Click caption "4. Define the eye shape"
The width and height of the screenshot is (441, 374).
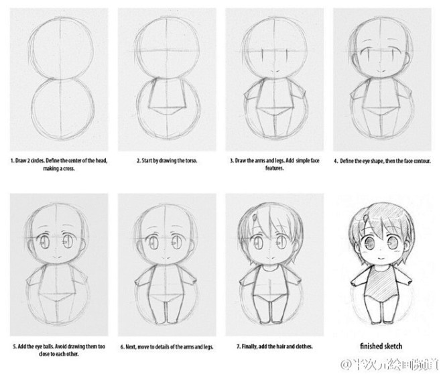382,161
